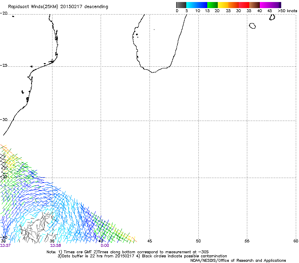Click the red 30-35 knots legend swatch
This screenshot has height=263, width=299.
click(244, 5)
